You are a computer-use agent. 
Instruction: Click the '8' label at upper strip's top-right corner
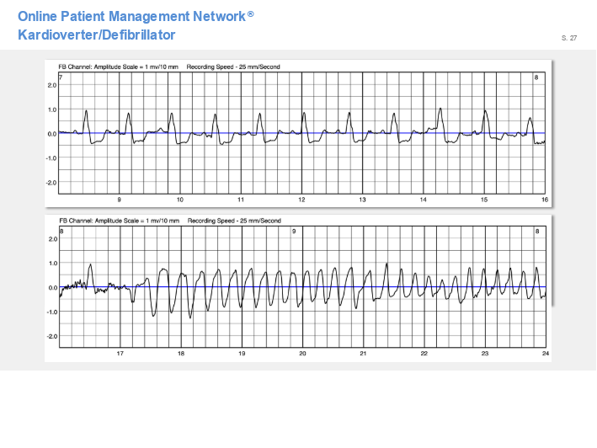click(x=536, y=77)
